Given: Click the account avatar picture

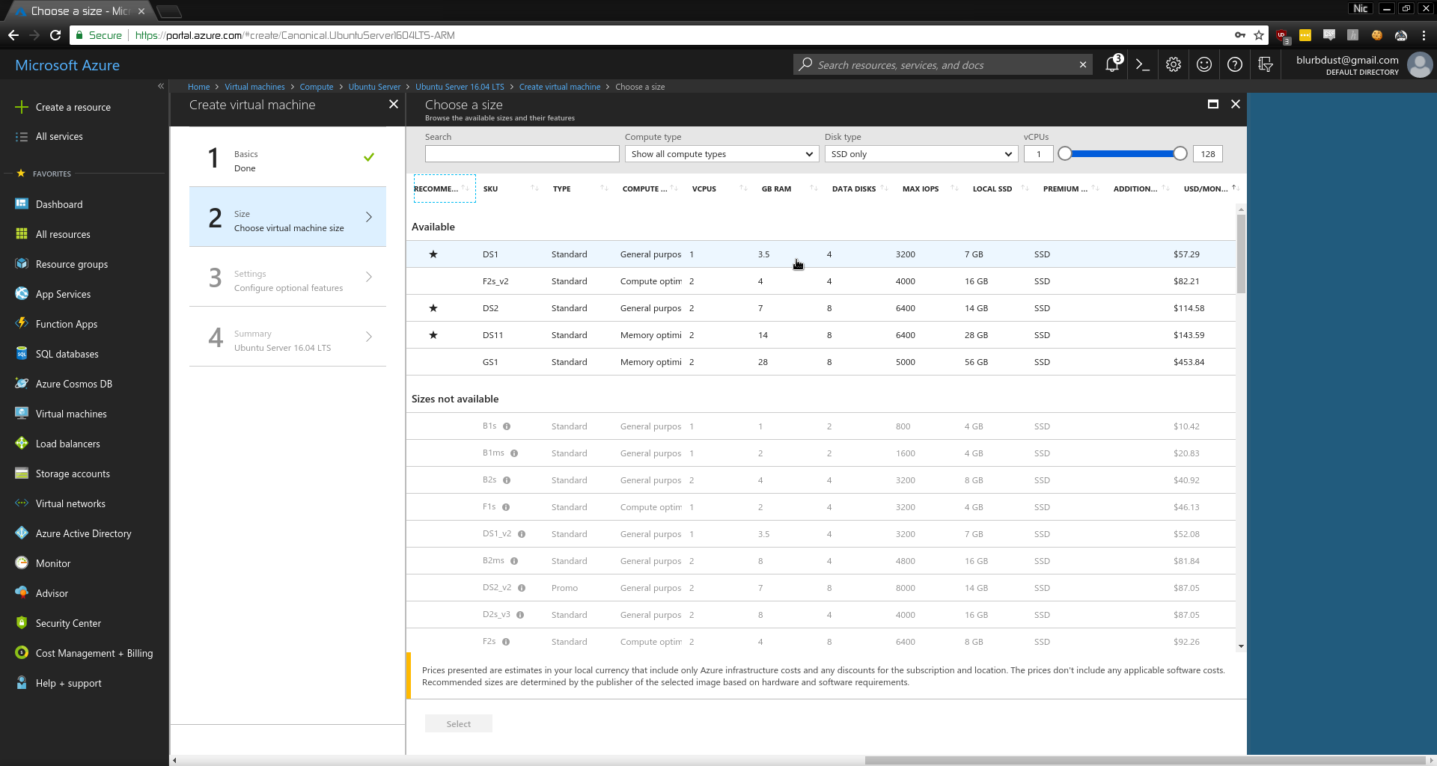Looking at the screenshot, I should [x=1420, y=65].
